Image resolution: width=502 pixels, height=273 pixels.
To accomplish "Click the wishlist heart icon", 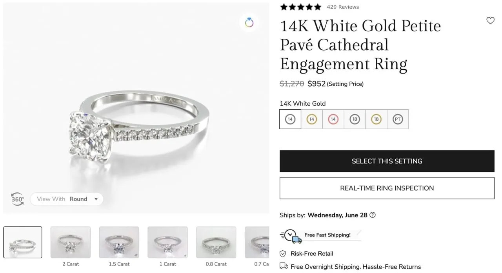I will [x=490, y=20].
